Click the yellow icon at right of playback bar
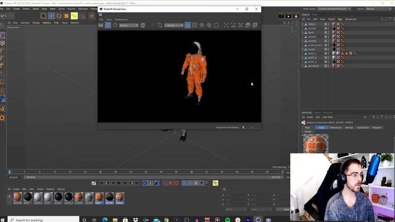This screenshot has height=222, width=395. (215, 183)
